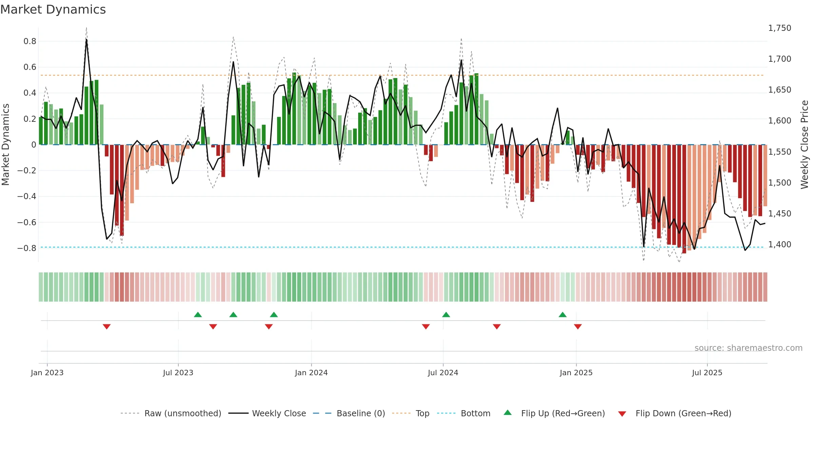Click the 1,600 price tick label
The image size is (814, 458).
pyautogui.click(x=780, y=121)
